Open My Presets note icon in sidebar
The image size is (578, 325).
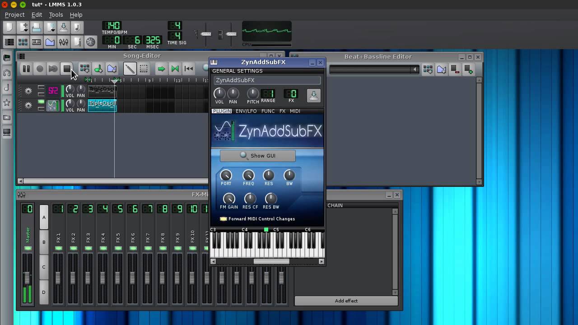click(7, 88)
